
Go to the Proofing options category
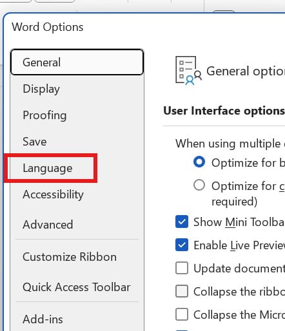point(44,115)
